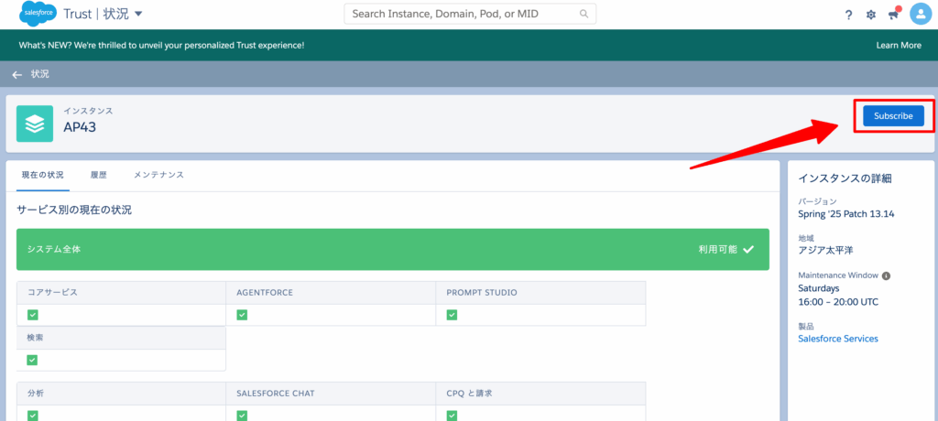The width and height of the screenshot is (938, 421).
Task: Click the CPQ と請求 status check icon
Action: (x=452, y=415)
